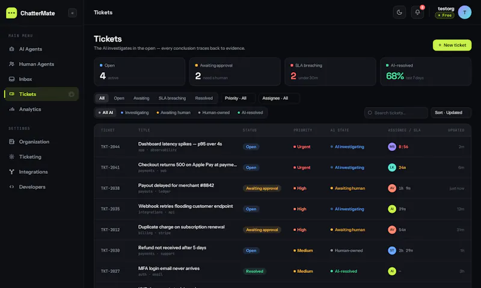
Task: Open ticket Dashboard latency spikes
Action: click(x=180, y=144)
